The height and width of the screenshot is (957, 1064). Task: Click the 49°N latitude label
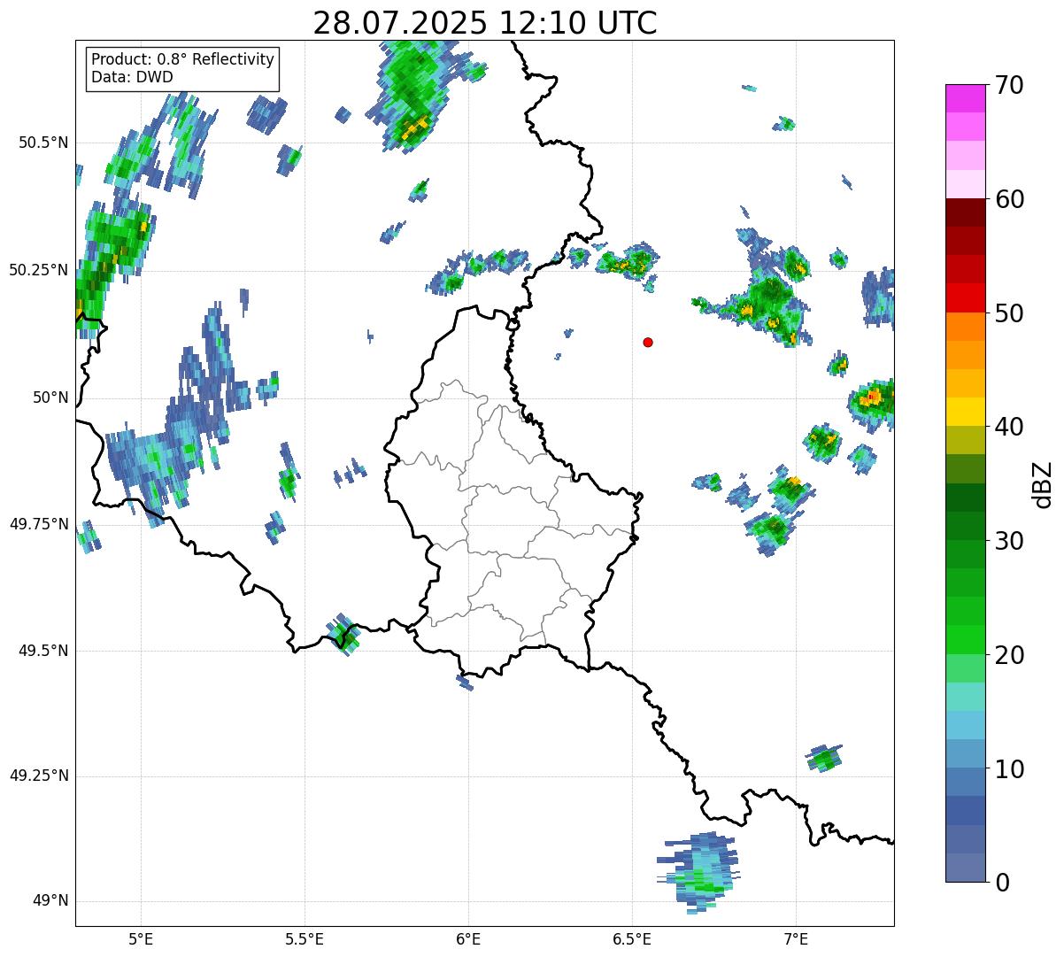(50, 901)
